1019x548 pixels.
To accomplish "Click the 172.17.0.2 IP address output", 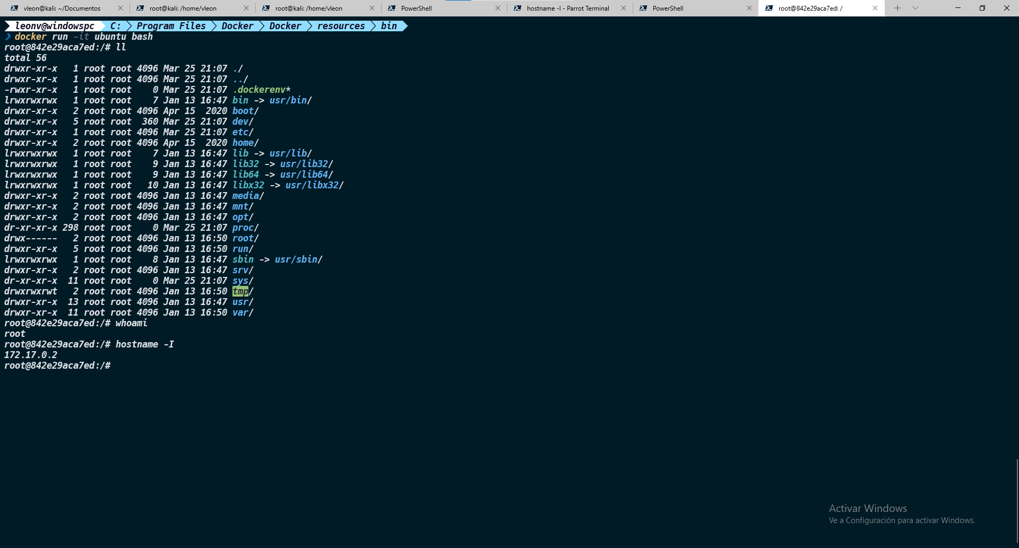I will pos(31,355).
